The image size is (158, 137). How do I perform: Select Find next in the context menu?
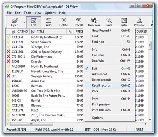pos(109,42)
